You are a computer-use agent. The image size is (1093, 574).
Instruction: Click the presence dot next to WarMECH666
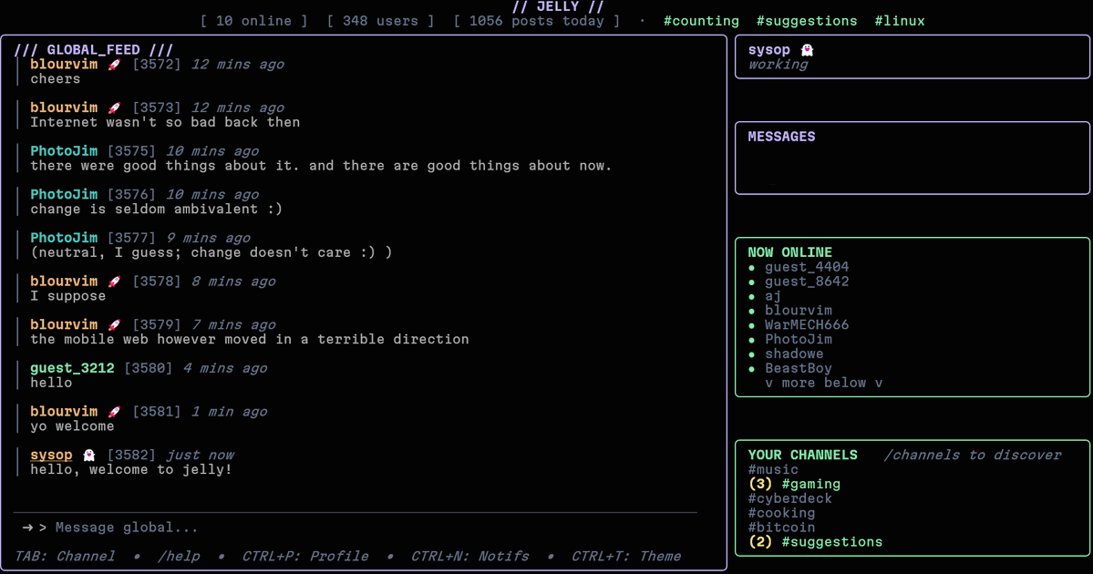coord(750,324)
